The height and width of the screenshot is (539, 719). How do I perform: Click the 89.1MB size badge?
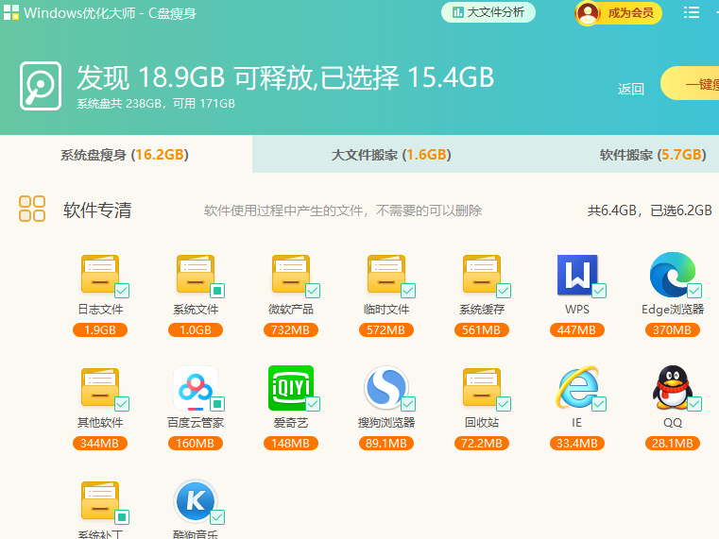(x=386, y=444)
